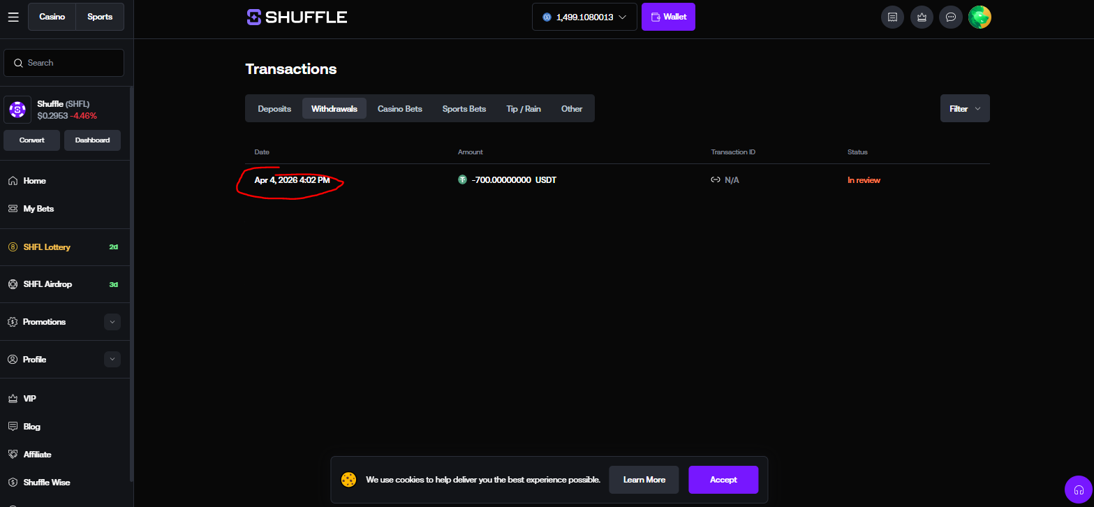
Task: Click the Status column header
Action: tap(857, 152)
